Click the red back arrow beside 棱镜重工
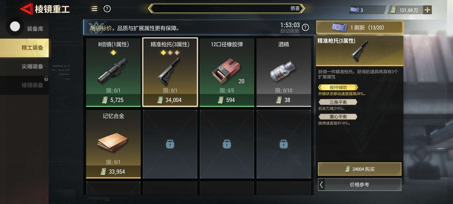 pyautogui.click(x=26, y=9)
